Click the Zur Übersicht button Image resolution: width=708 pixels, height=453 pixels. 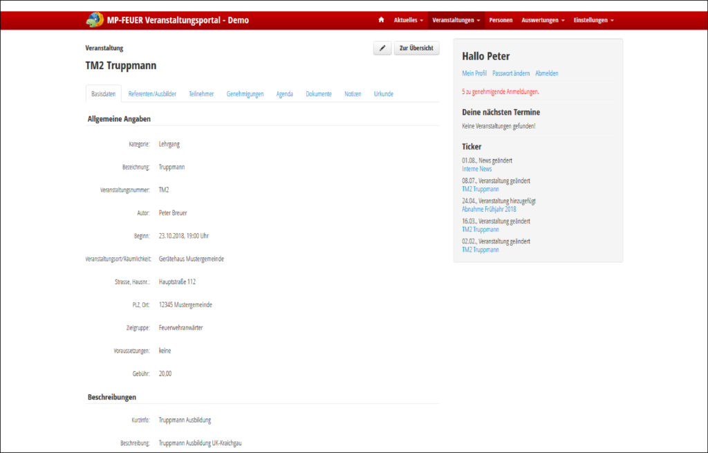click(x=416, y=48)
